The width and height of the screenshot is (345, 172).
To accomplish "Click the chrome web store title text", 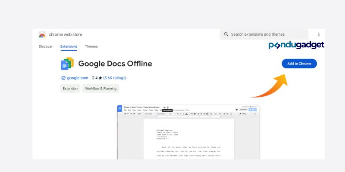I will (x=66, y=34).
